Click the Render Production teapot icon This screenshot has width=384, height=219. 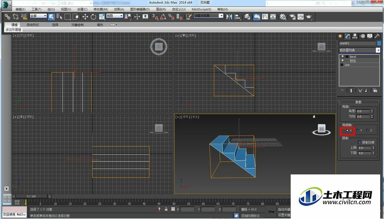pyautogui.click(x=309, y=17)
